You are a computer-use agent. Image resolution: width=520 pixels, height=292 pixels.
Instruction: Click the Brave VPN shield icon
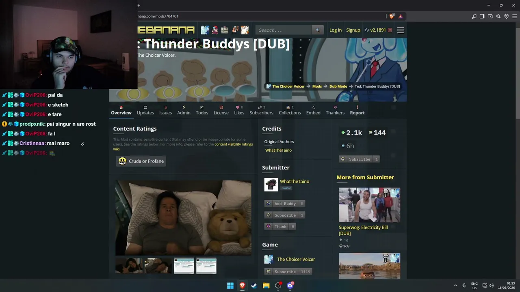tap(506, 16)
